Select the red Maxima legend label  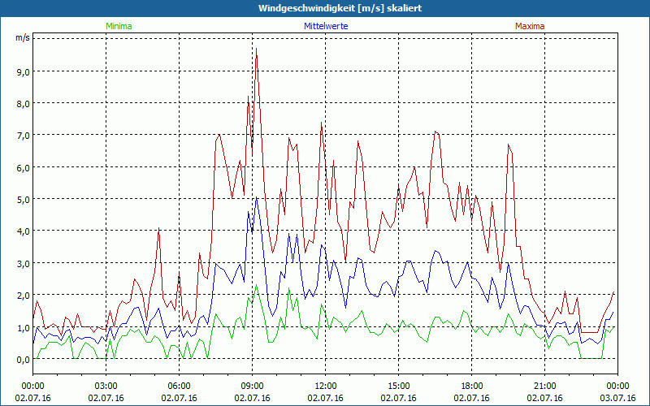click(530, 26)
